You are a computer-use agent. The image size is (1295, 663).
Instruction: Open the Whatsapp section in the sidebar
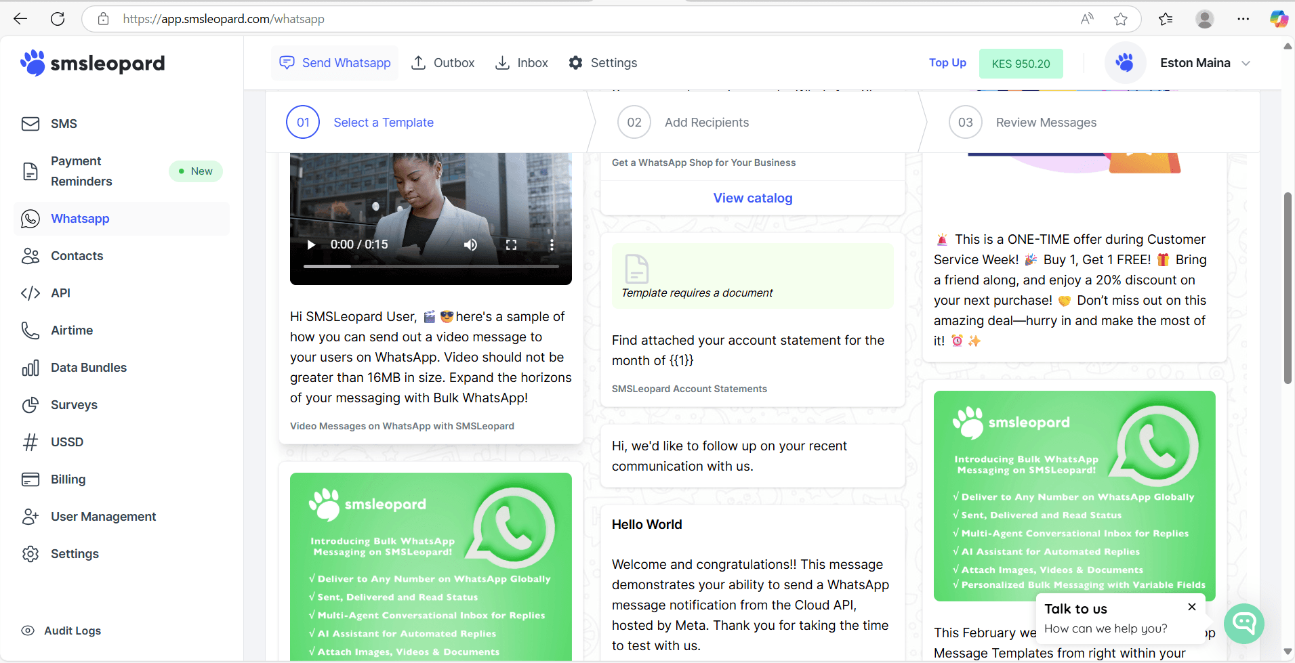79,218
